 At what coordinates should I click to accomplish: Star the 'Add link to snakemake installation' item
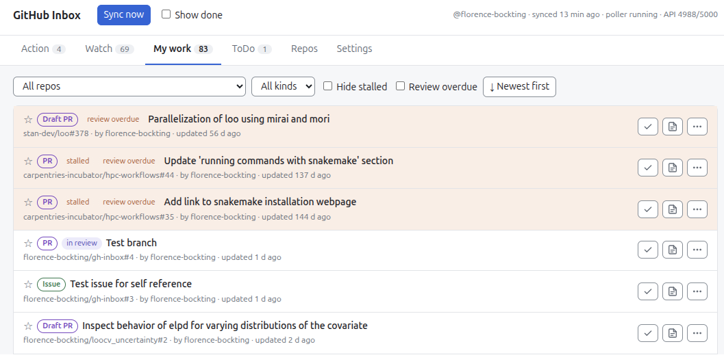click(x=28, y=202)
